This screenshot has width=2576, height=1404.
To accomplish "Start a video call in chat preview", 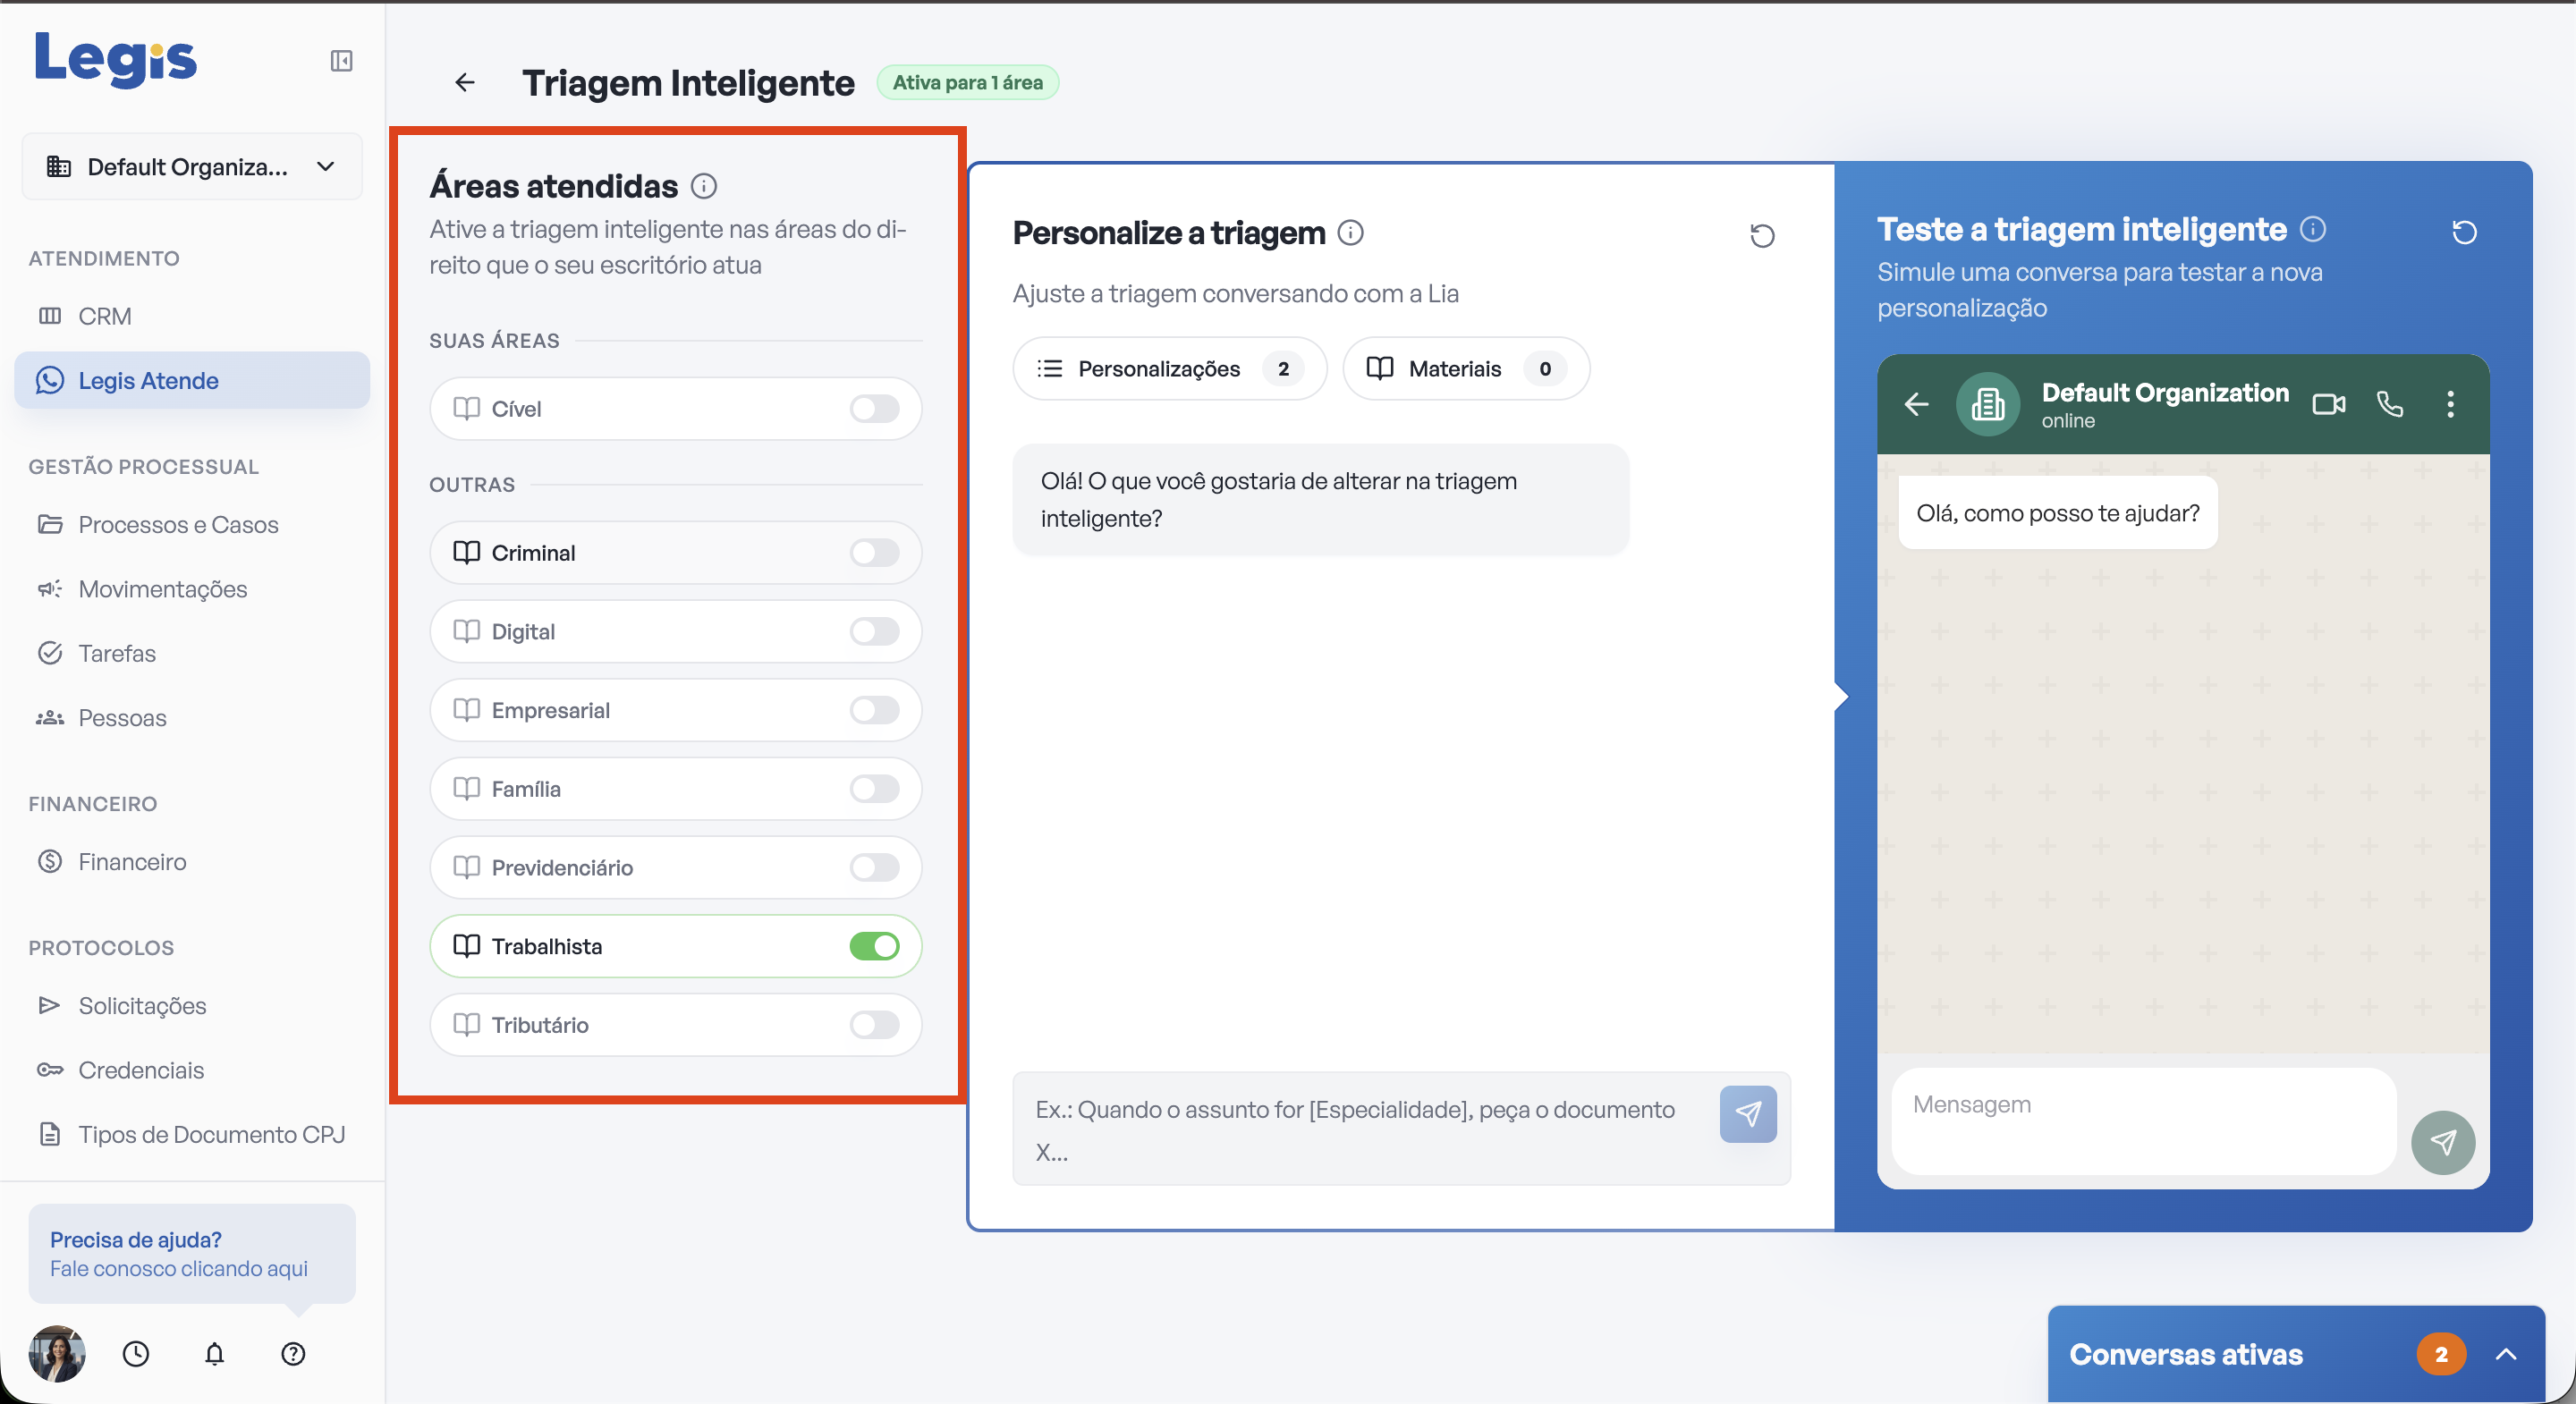I will pos(2329,404).
